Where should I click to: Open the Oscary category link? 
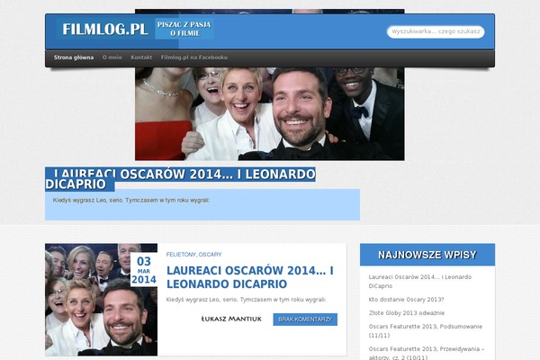tap(210, 255)
